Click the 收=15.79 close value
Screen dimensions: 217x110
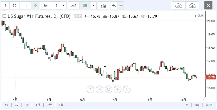point(149,16)
